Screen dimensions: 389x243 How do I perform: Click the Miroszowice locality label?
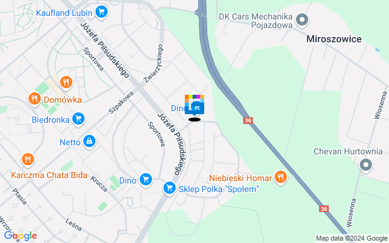pos(334,39)
